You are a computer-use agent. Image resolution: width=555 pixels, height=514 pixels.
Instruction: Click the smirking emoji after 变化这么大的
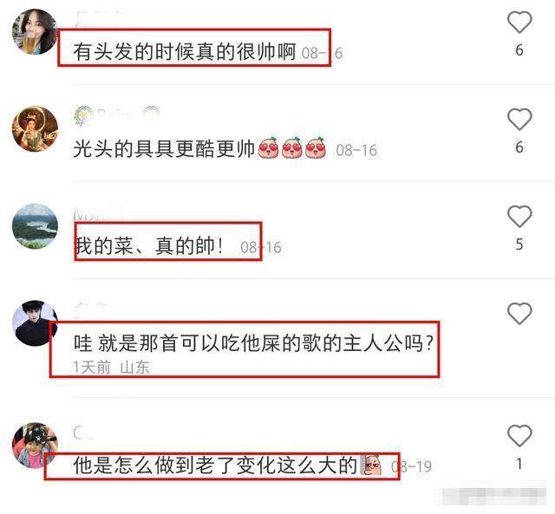[x=371, y=465]
